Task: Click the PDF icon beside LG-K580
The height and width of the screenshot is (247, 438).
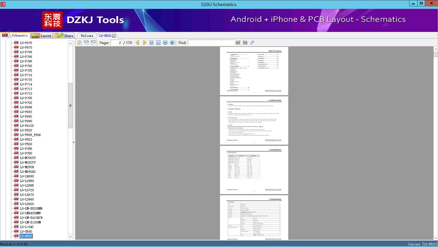Action: tap(16, 231)
